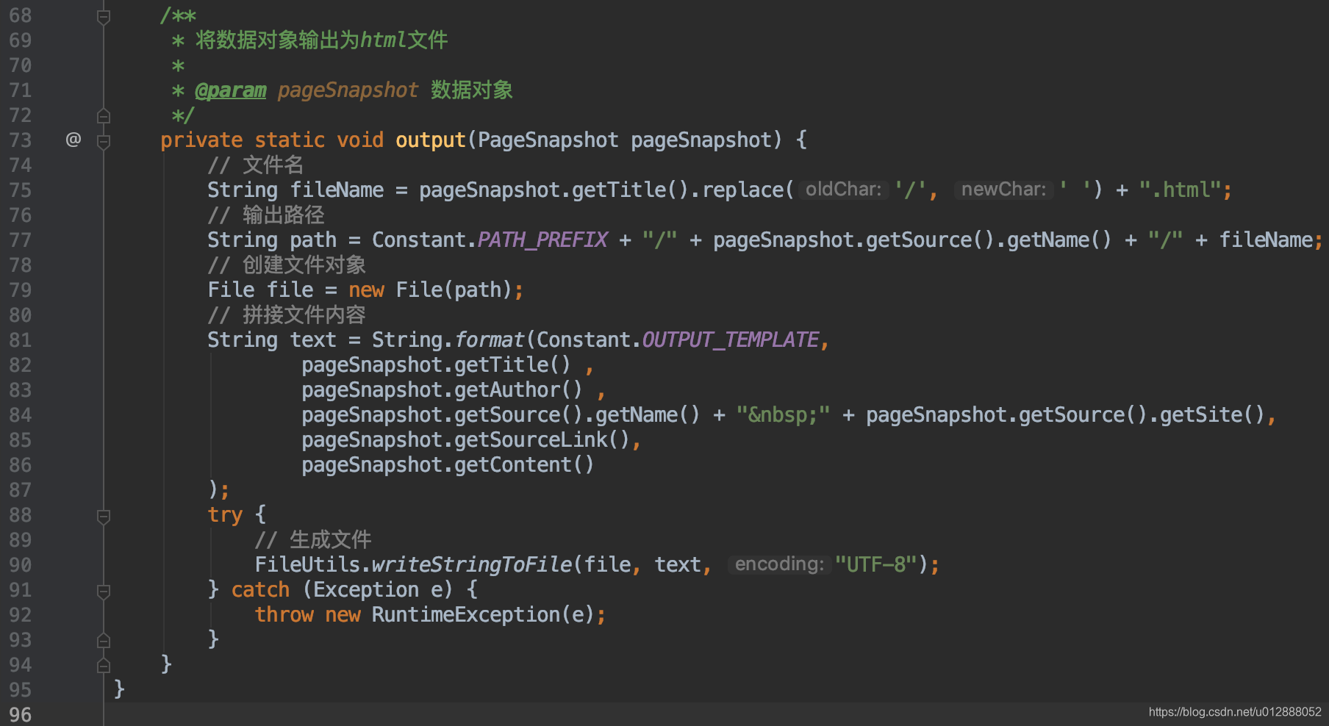Collapse the Javadoc comment fold at line 68
This screenshot has height=726, width=1329.
[104, 16]
